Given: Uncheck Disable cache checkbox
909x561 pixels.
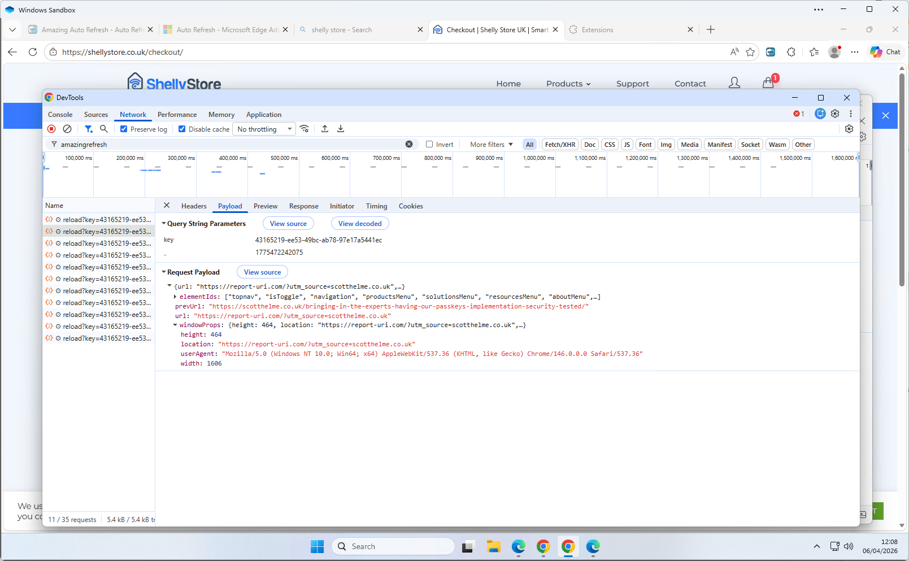Looking at the screenshot, I should point(182,129).
